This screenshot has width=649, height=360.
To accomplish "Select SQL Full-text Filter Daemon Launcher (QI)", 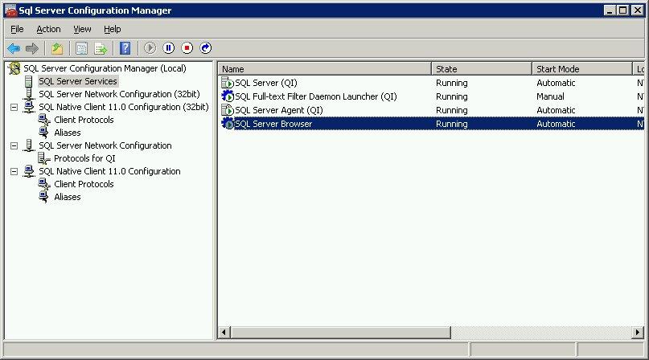I will point(315,96).
